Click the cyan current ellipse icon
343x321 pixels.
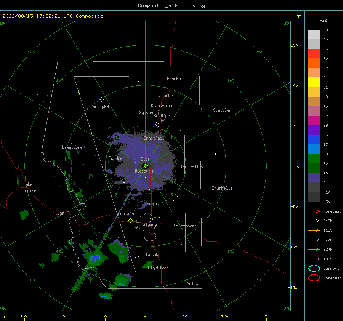(x=314, y=268)
